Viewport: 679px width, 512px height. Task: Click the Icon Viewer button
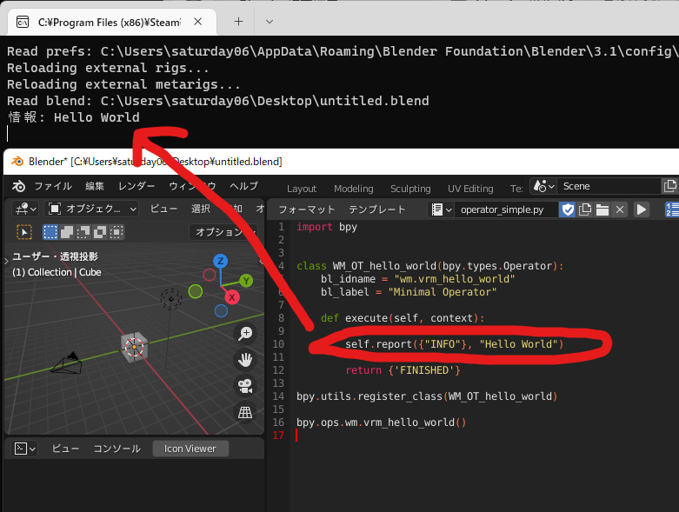click(190, 449)
